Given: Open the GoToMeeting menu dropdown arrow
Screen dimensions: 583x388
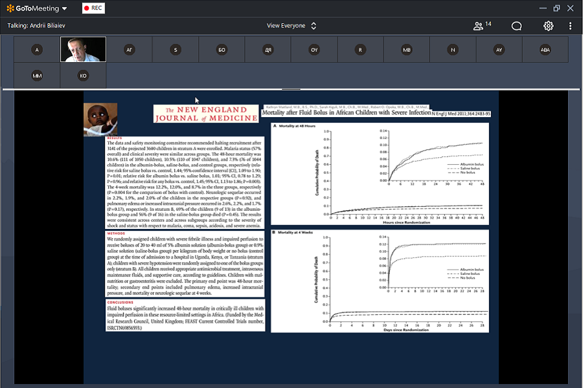Looking at the screenshot, I should [x=64, y=8].
